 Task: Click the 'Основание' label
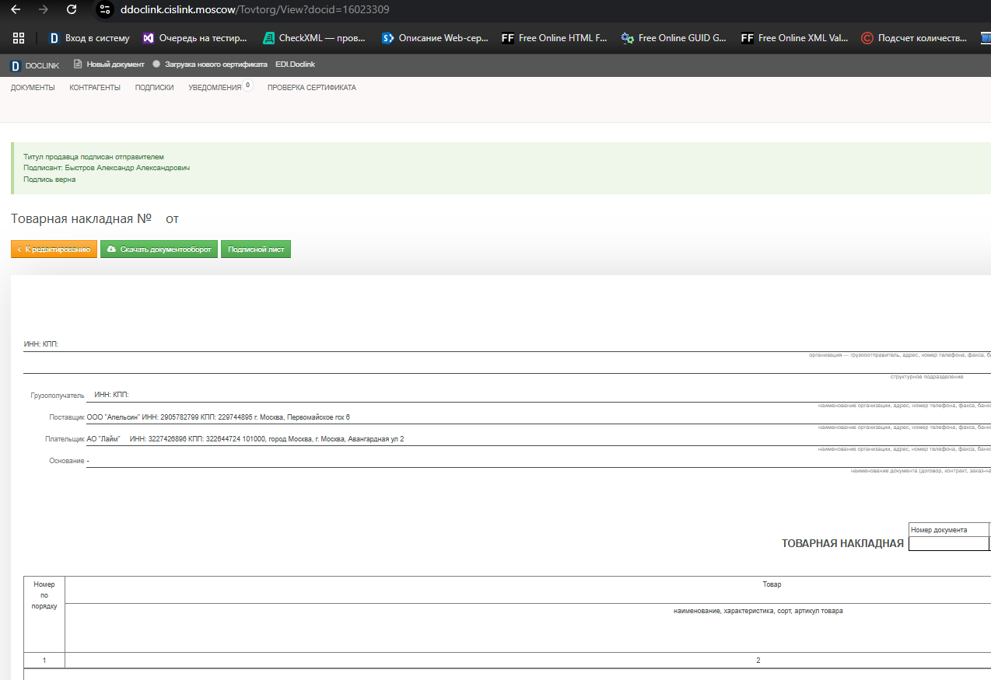pos(67,461)
